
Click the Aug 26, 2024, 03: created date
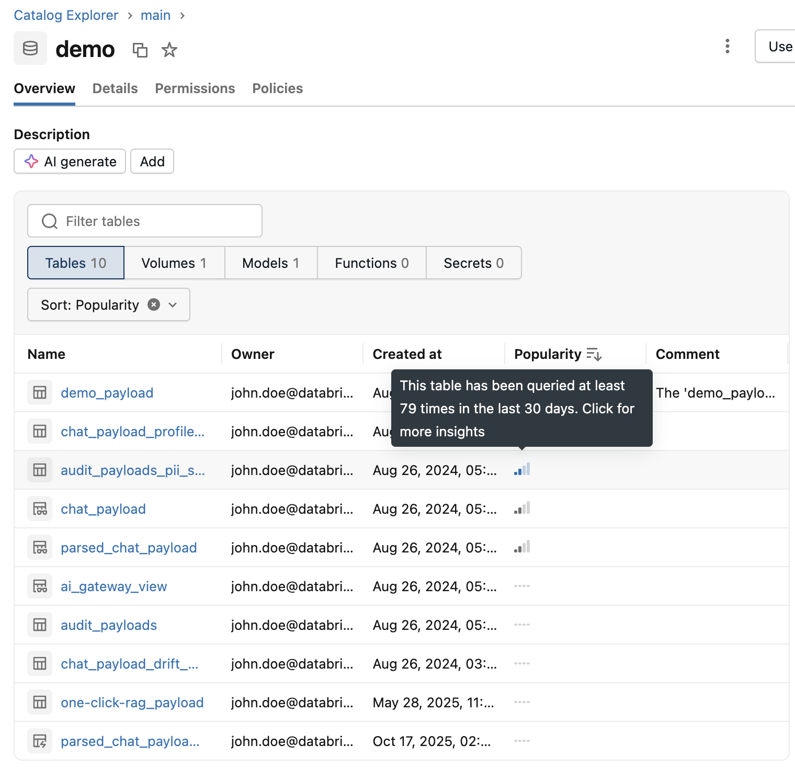coord(435,664)
